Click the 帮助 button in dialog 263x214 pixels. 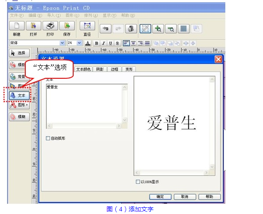pos(209,197)
